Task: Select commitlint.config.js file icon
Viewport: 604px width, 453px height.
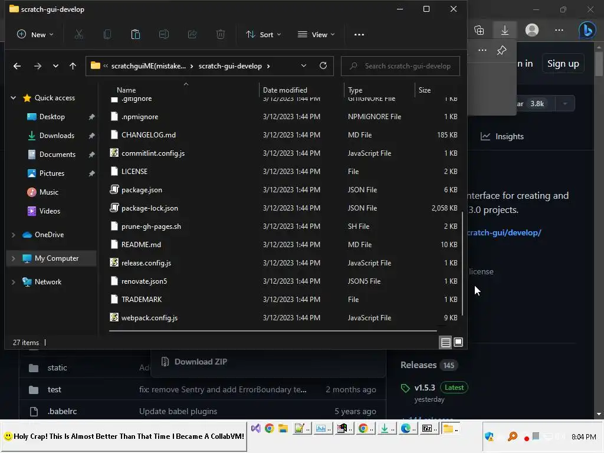Action: pyautogui.click(x=114, y=153)
